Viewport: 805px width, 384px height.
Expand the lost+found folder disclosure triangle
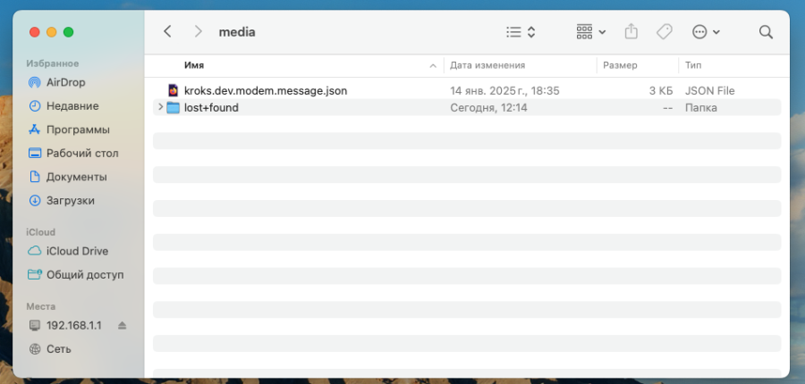tap(160, 107)
